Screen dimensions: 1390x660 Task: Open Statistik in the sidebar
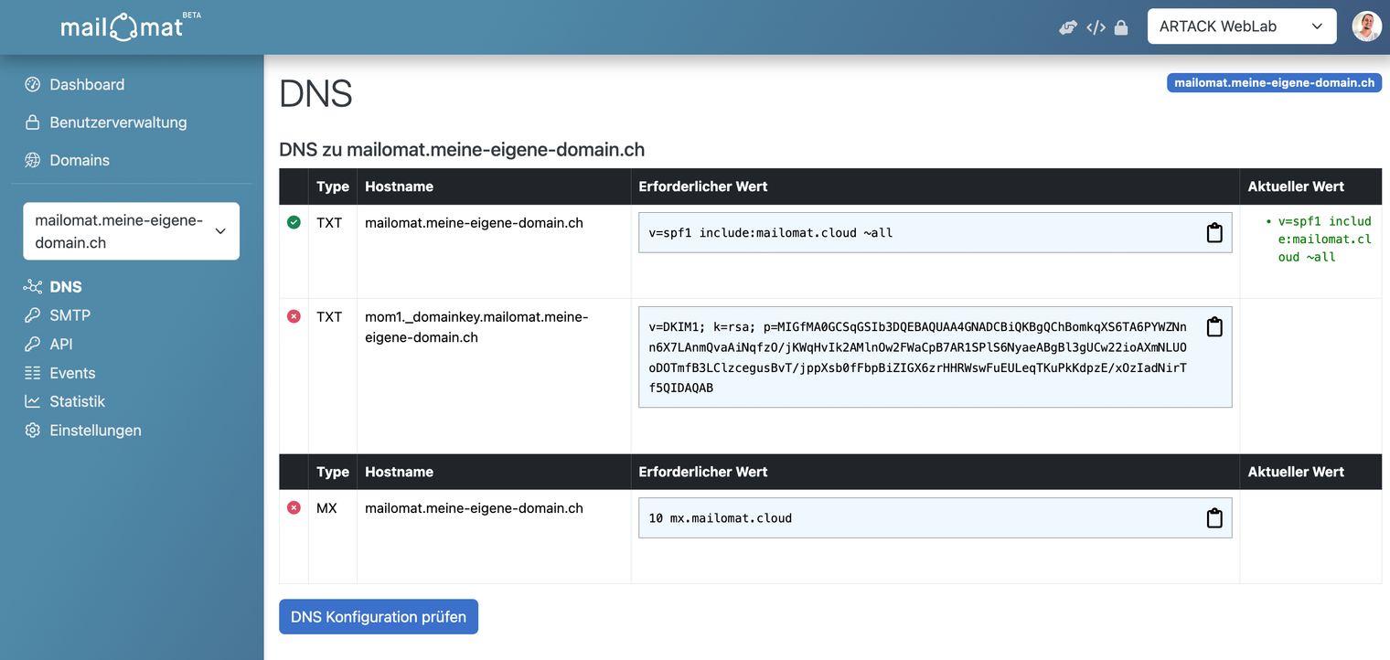coord(77,401)
